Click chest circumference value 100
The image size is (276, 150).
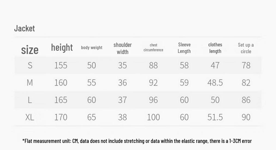coord(153,117)
